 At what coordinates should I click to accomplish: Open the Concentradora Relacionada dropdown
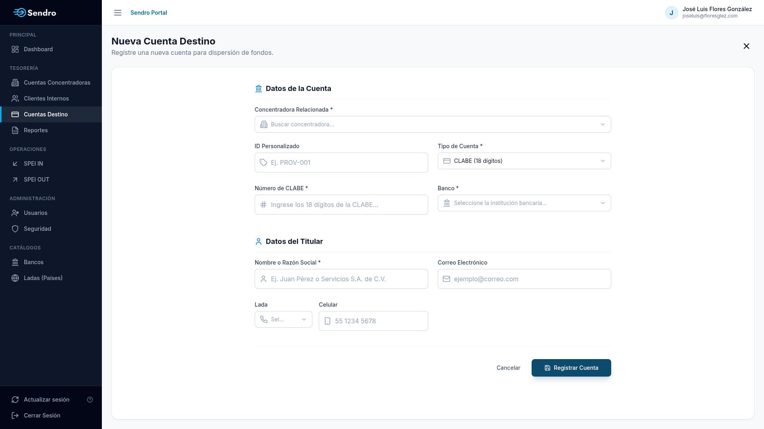(x=433, y=124)
